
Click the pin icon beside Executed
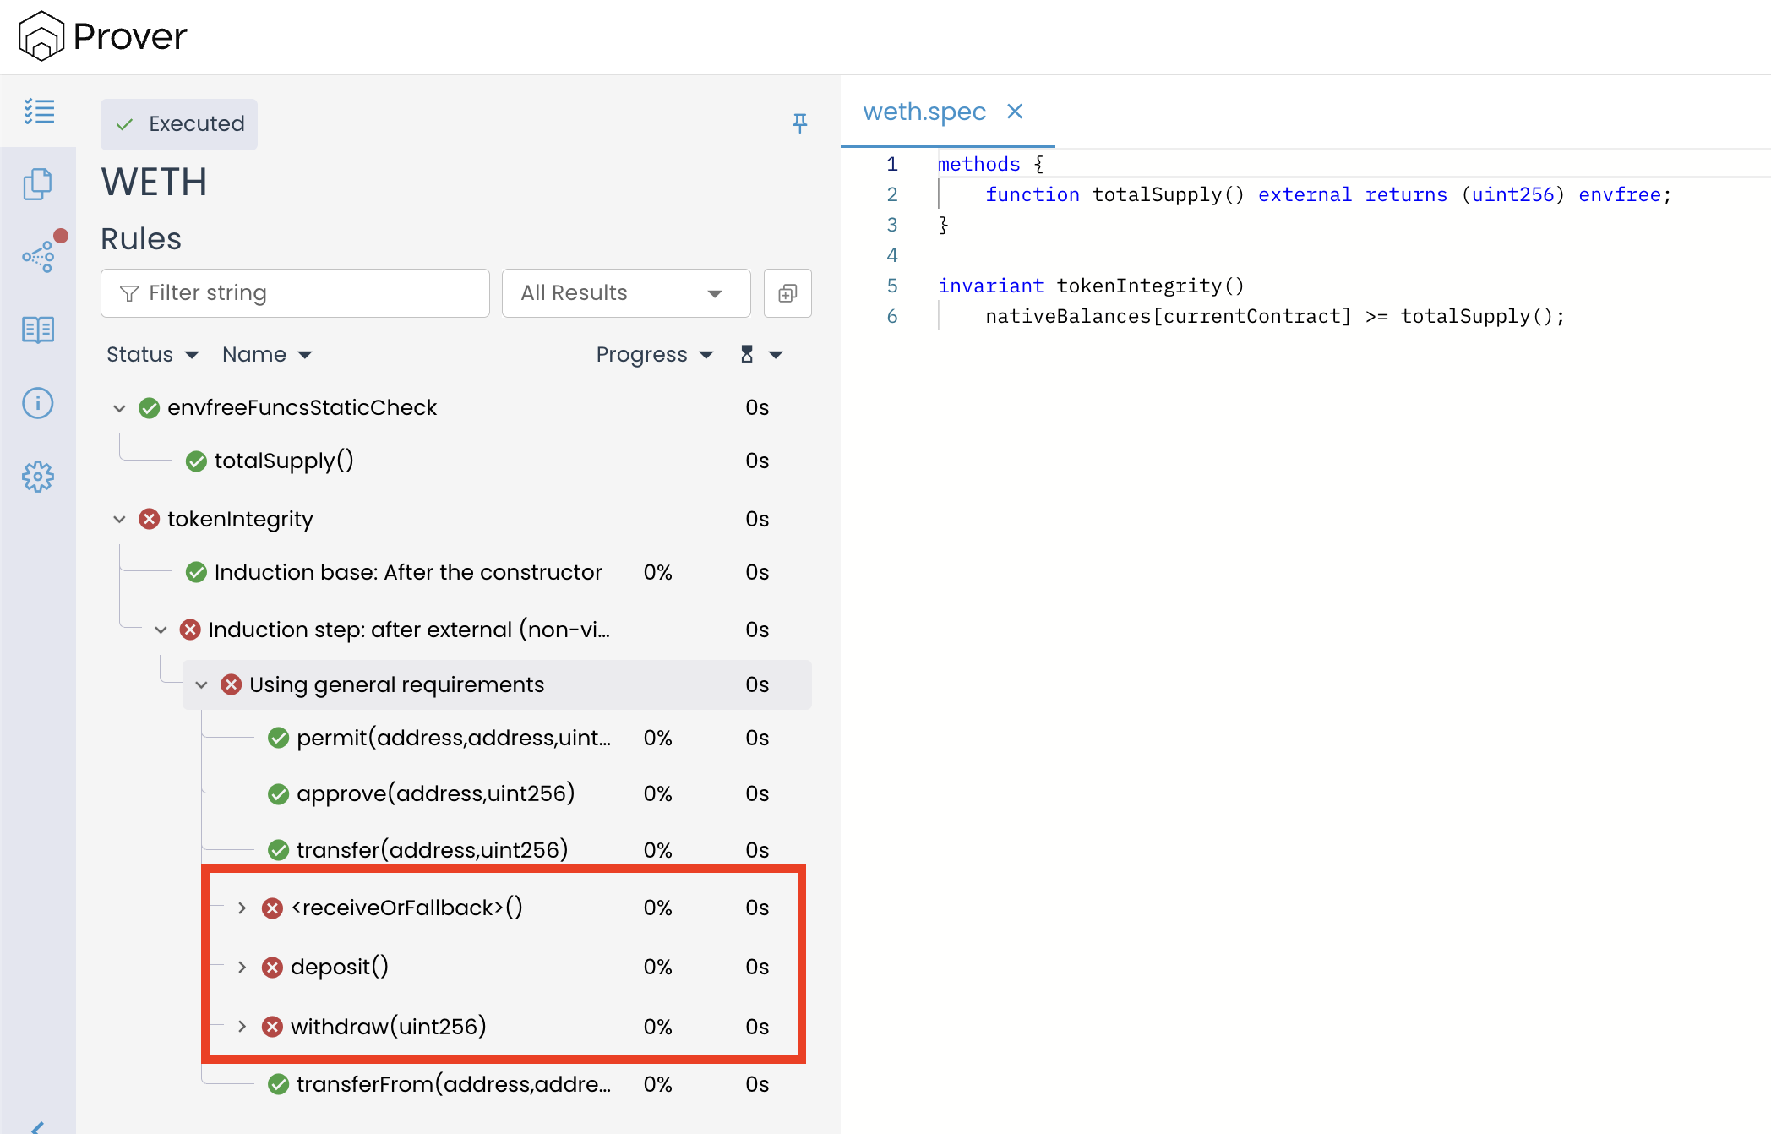[799, 123]
